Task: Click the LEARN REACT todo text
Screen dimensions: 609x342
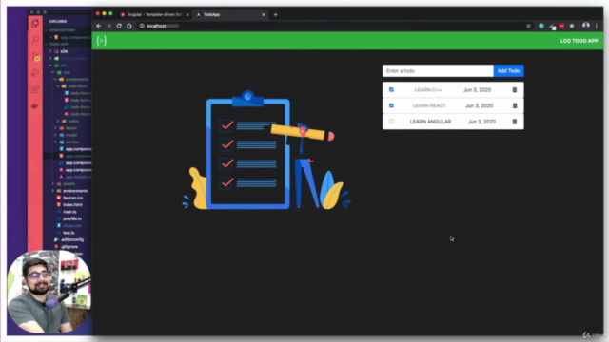Action: [429, 105]
